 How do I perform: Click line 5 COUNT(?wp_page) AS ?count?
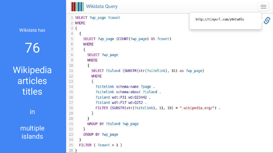pos(144,39)
